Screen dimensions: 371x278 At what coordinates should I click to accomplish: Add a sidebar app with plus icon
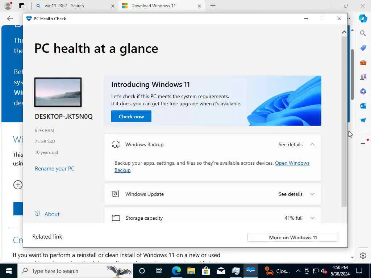[x=363, y=143]
